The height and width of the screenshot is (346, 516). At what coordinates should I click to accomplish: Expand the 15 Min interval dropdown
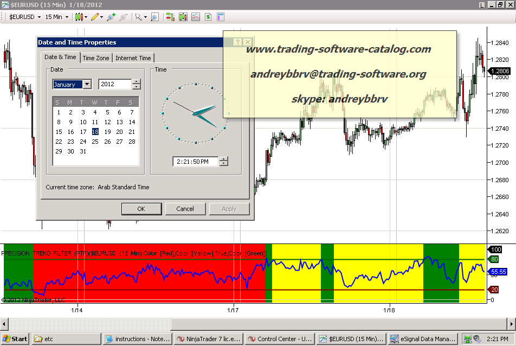pos(56,17)
